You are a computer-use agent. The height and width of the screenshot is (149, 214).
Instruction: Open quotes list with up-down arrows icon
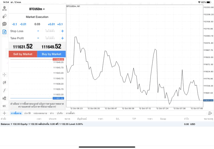click(x=4, y=16)
